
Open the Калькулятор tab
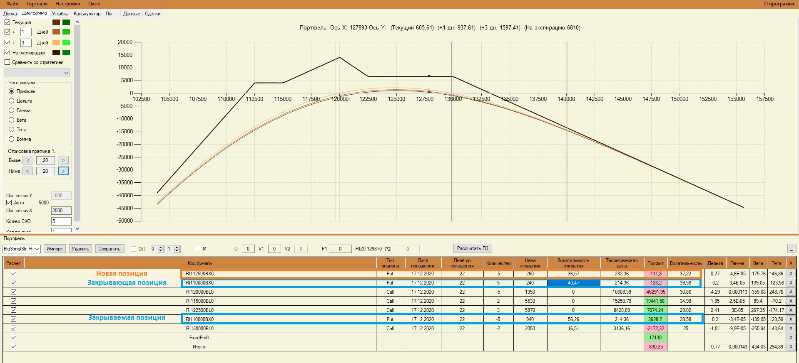(x=87, y=14)
